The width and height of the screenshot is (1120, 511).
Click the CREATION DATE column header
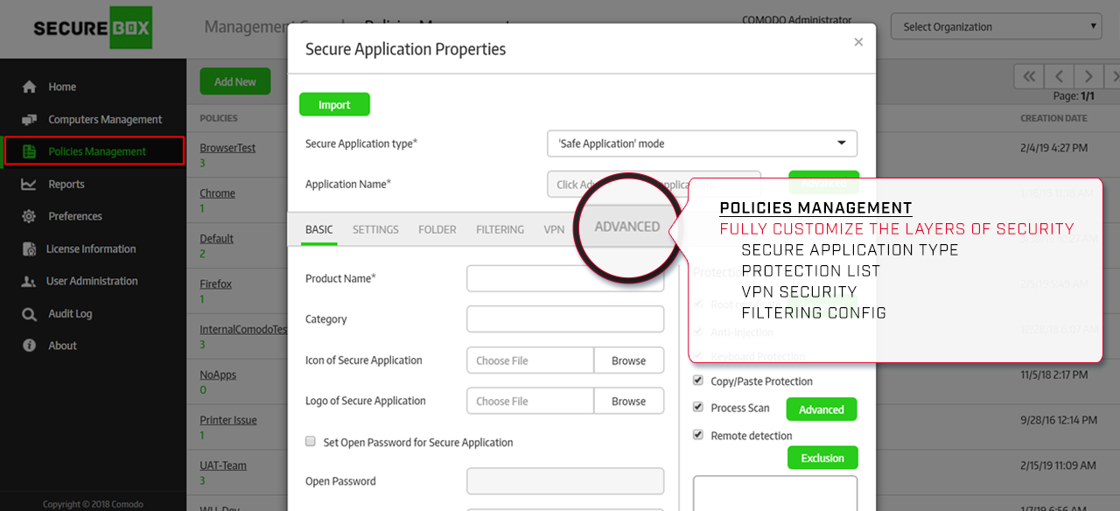coord(1053,118)
